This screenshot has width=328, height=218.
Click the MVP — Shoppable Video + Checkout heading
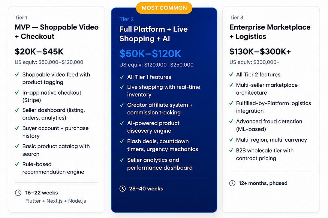[x=57, y=32]
